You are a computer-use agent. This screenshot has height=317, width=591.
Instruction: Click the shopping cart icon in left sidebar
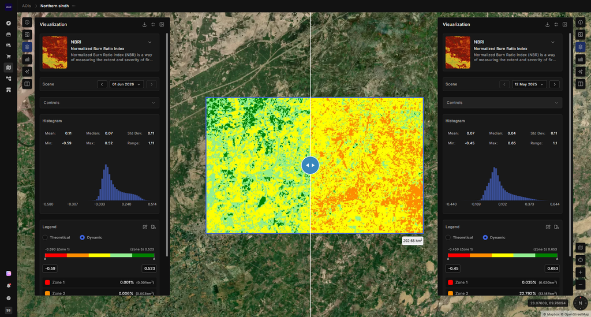pyautogui.click(x=8, y=57)
